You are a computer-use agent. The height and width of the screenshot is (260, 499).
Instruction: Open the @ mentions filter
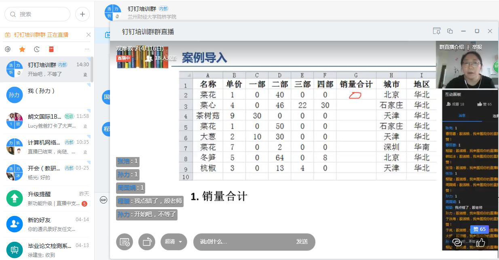[x=8, y=49]
